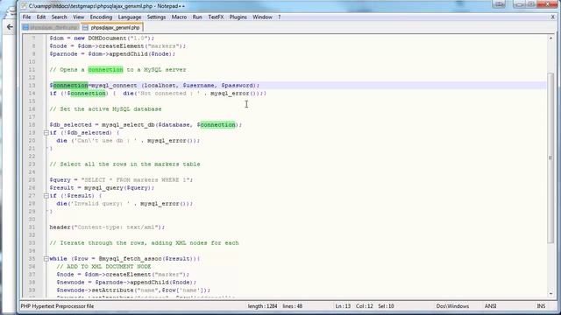The width and height of the screenshot is (561, 315).
Task: Click the vertical scrollbar thumb
Action: point(550,158)
